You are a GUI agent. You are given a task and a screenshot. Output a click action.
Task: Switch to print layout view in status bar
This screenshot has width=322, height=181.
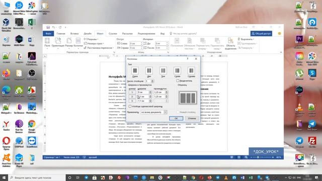tap(239, 157)
